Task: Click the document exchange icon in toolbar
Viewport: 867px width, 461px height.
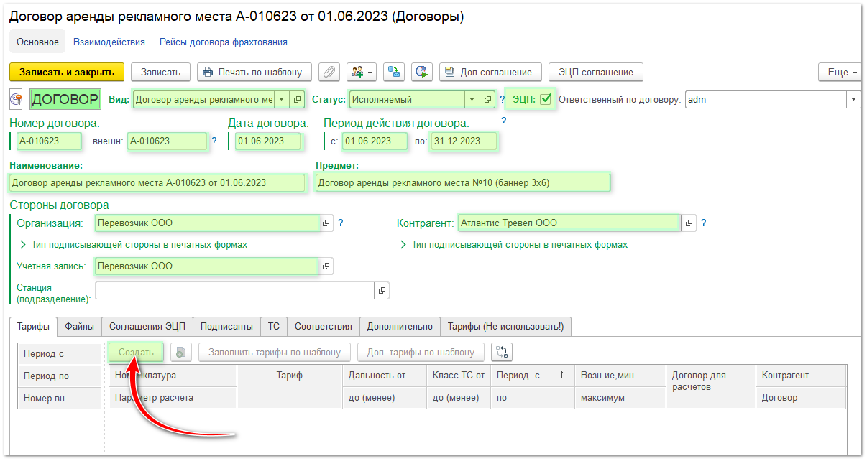Action: point(393,72)
